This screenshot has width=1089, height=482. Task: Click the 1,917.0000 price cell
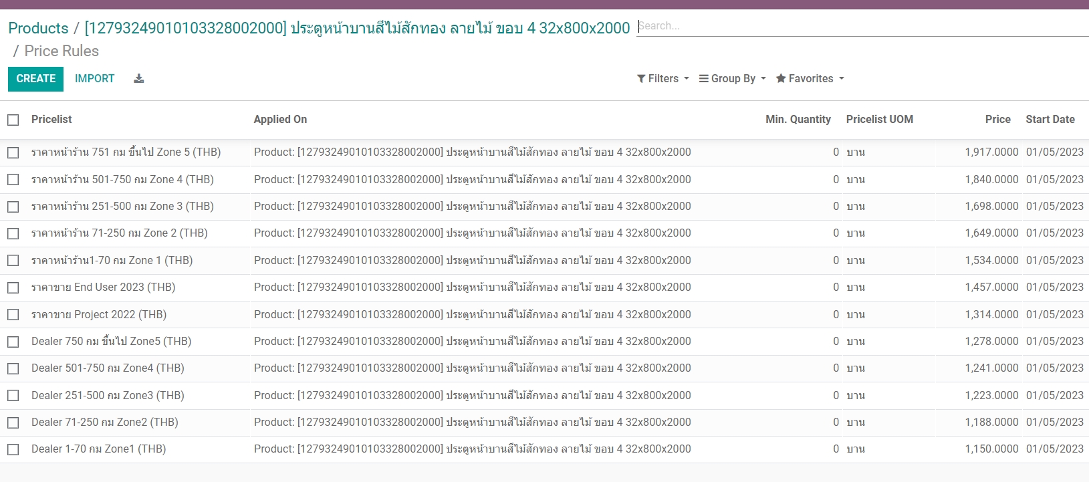(991, 152)
